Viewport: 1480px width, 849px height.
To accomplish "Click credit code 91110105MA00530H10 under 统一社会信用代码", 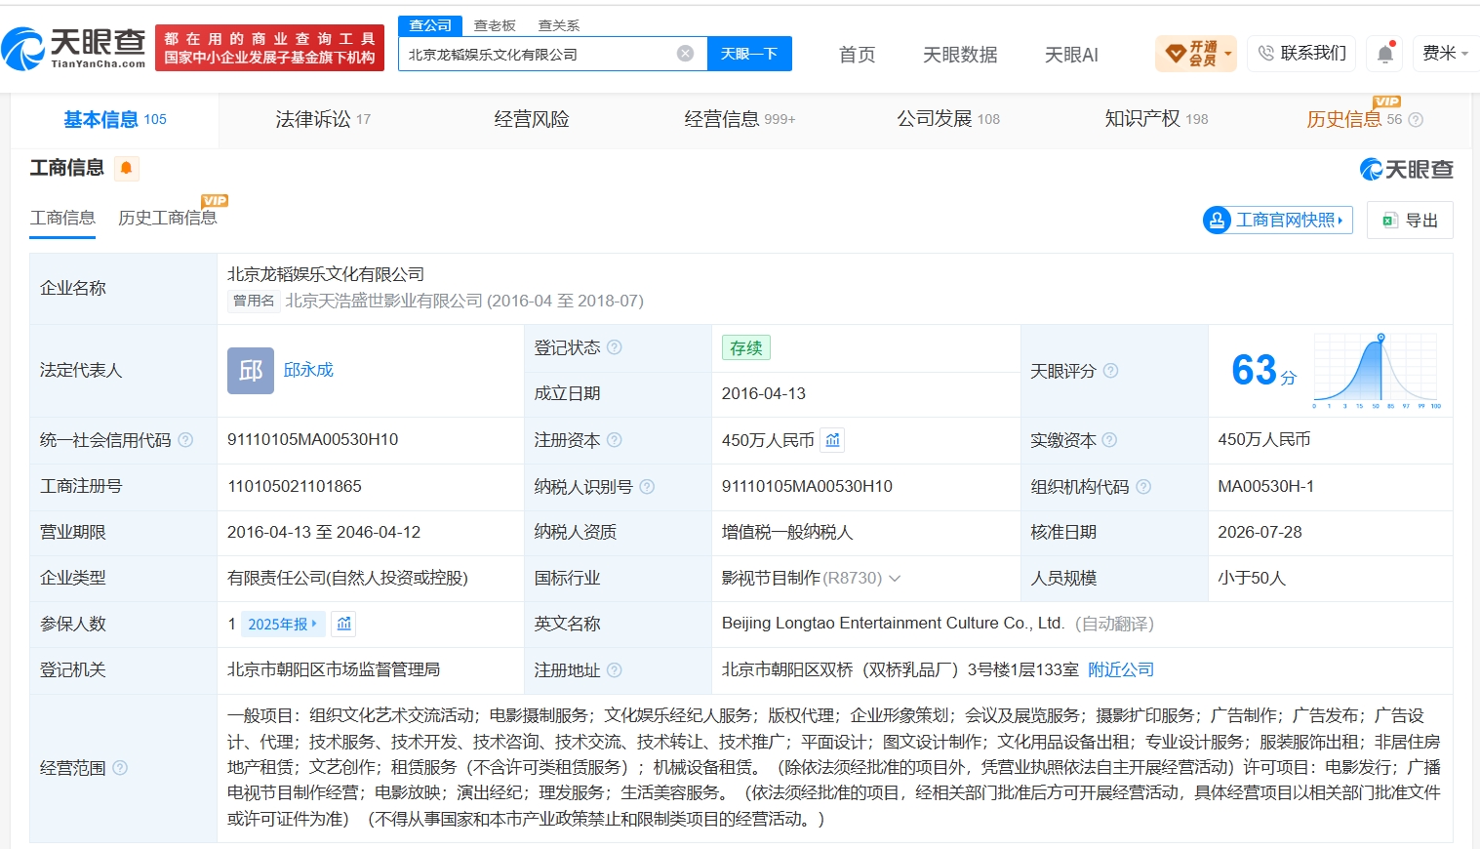I will click(313, 440).
